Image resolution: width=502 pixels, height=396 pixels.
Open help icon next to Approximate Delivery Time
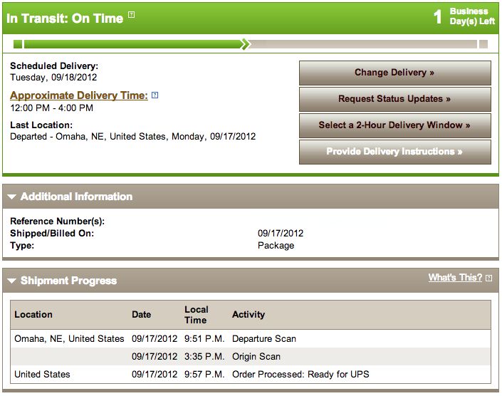point(155,95)
